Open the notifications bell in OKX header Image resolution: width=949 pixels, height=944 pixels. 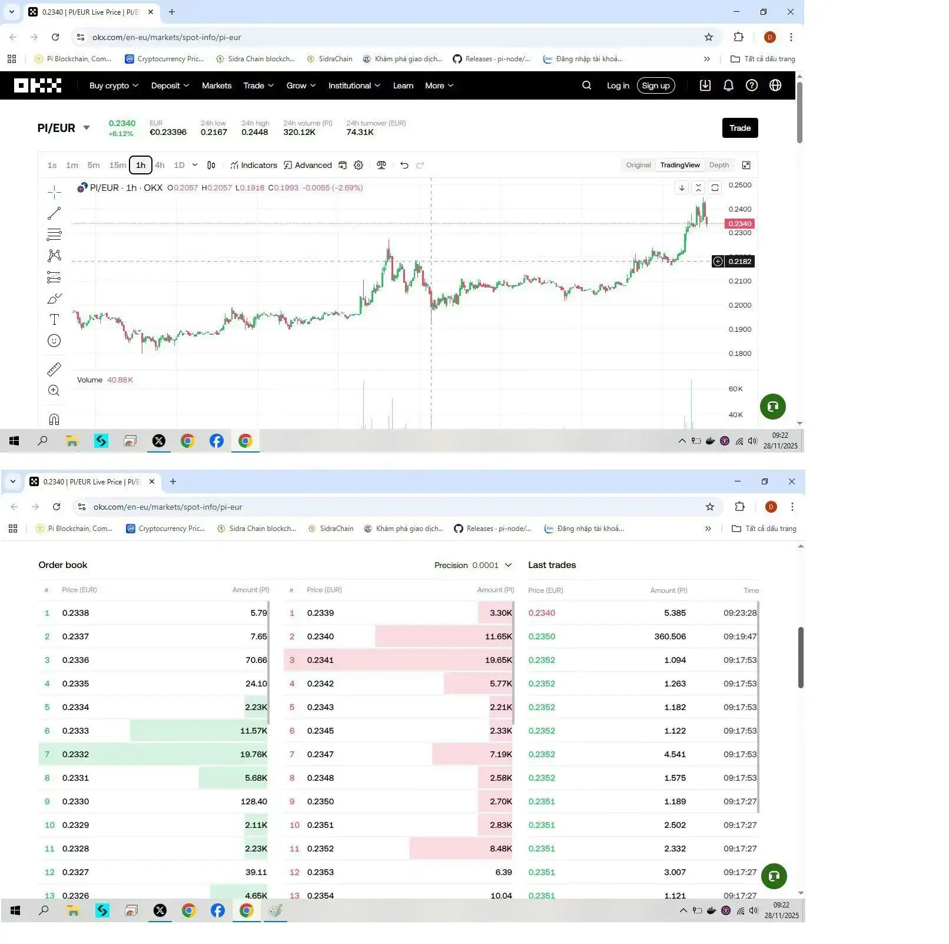pyautogui.click(x=728, y=85)
